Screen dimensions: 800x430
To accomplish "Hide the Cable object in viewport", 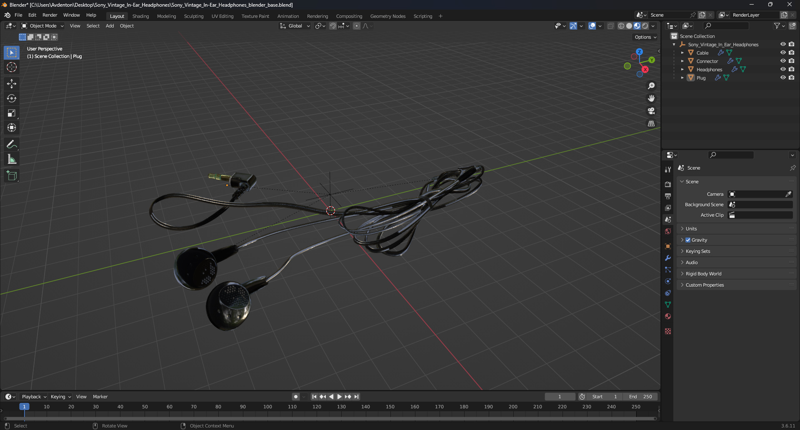I will click(x=783, y=52).
